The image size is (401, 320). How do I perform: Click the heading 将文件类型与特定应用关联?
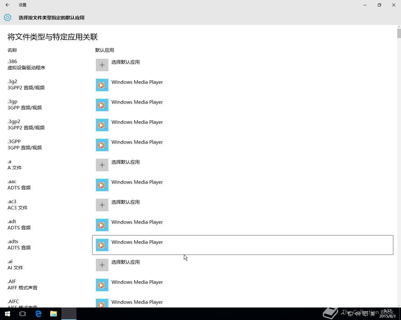click(53, 37)
